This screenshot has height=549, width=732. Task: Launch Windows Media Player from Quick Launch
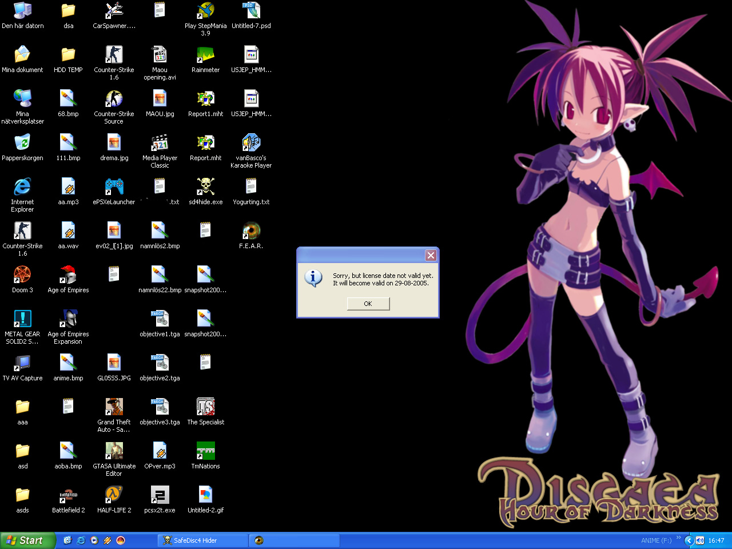[94, 540]
